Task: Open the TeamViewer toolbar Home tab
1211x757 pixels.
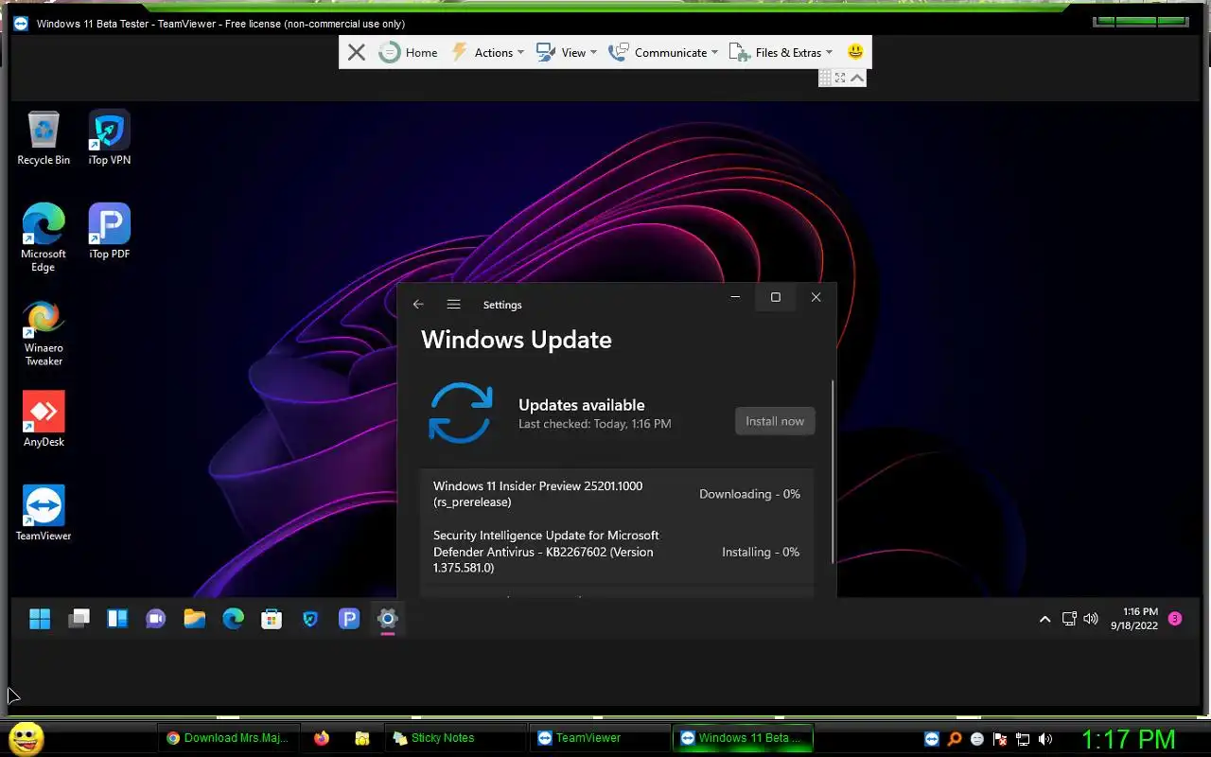Action: click(409, 53)
